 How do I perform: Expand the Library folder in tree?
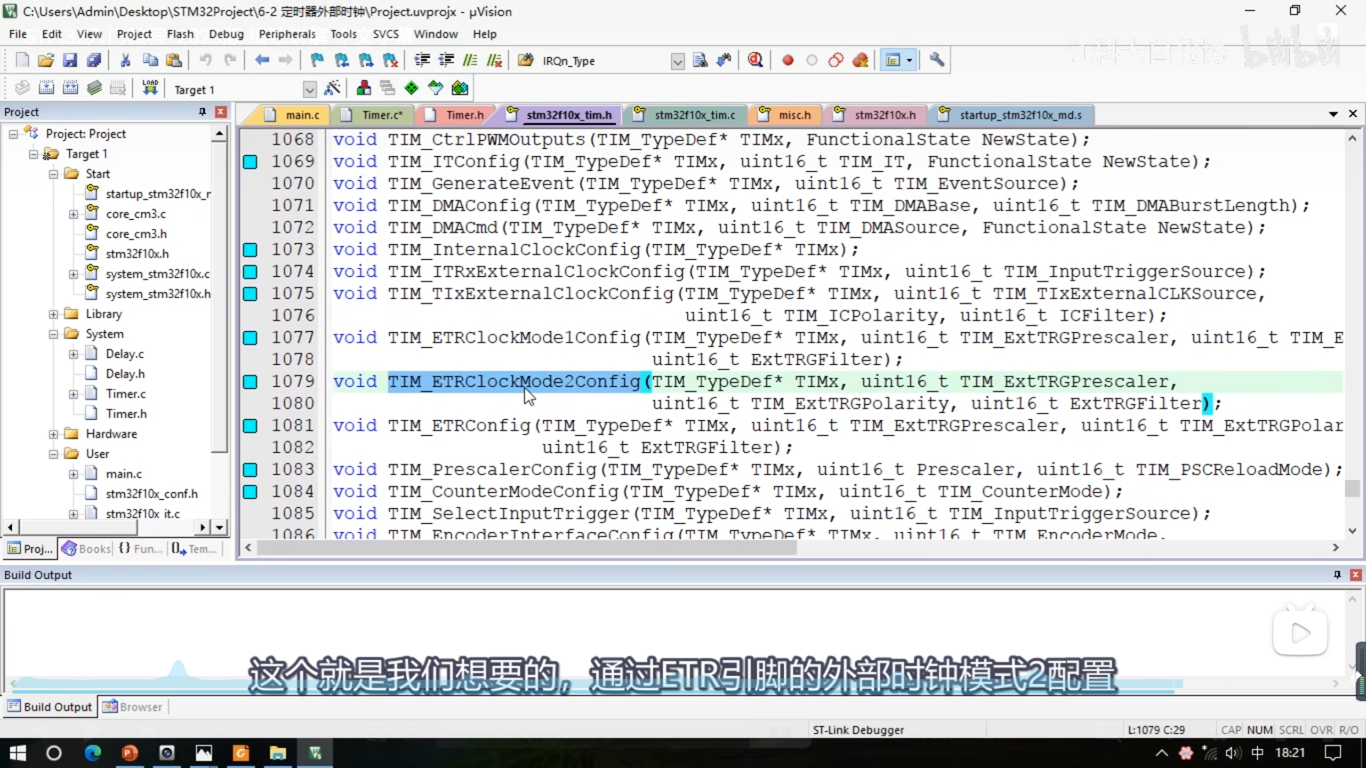[x=53, y=314]
